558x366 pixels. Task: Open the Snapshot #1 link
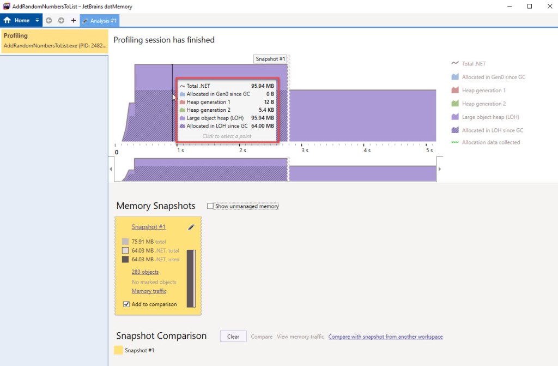click(x=148, y=227)
